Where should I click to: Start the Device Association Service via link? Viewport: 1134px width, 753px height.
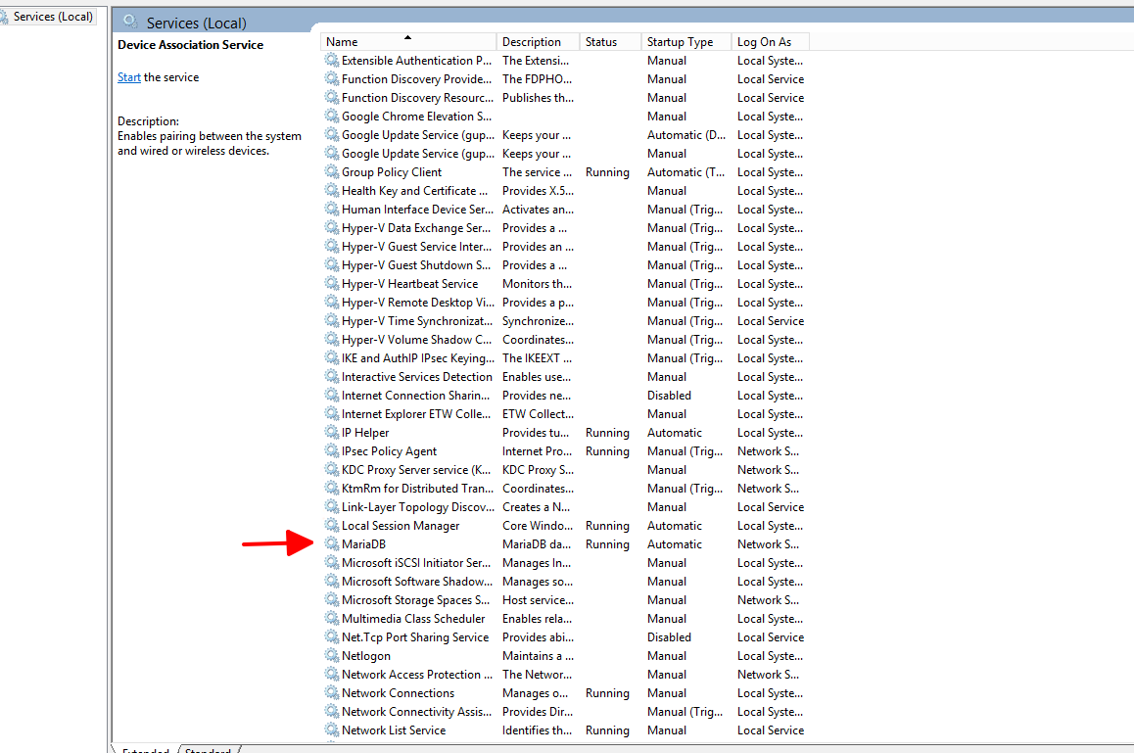coord(128,77)
